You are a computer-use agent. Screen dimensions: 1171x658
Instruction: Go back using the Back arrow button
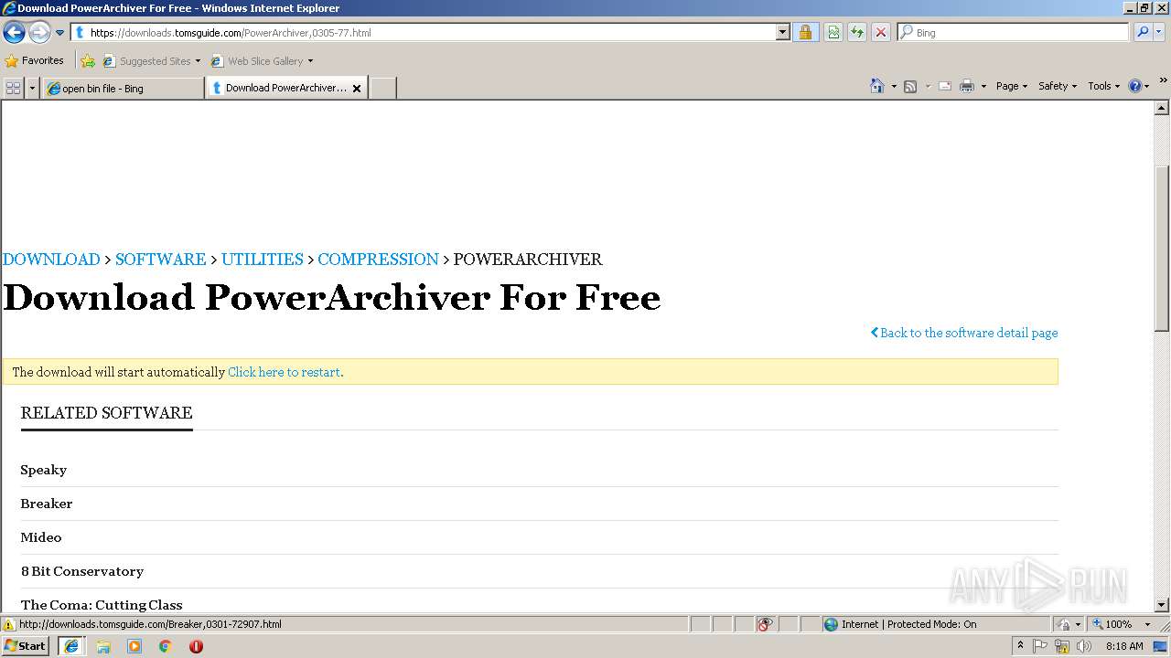pos(14,33)
